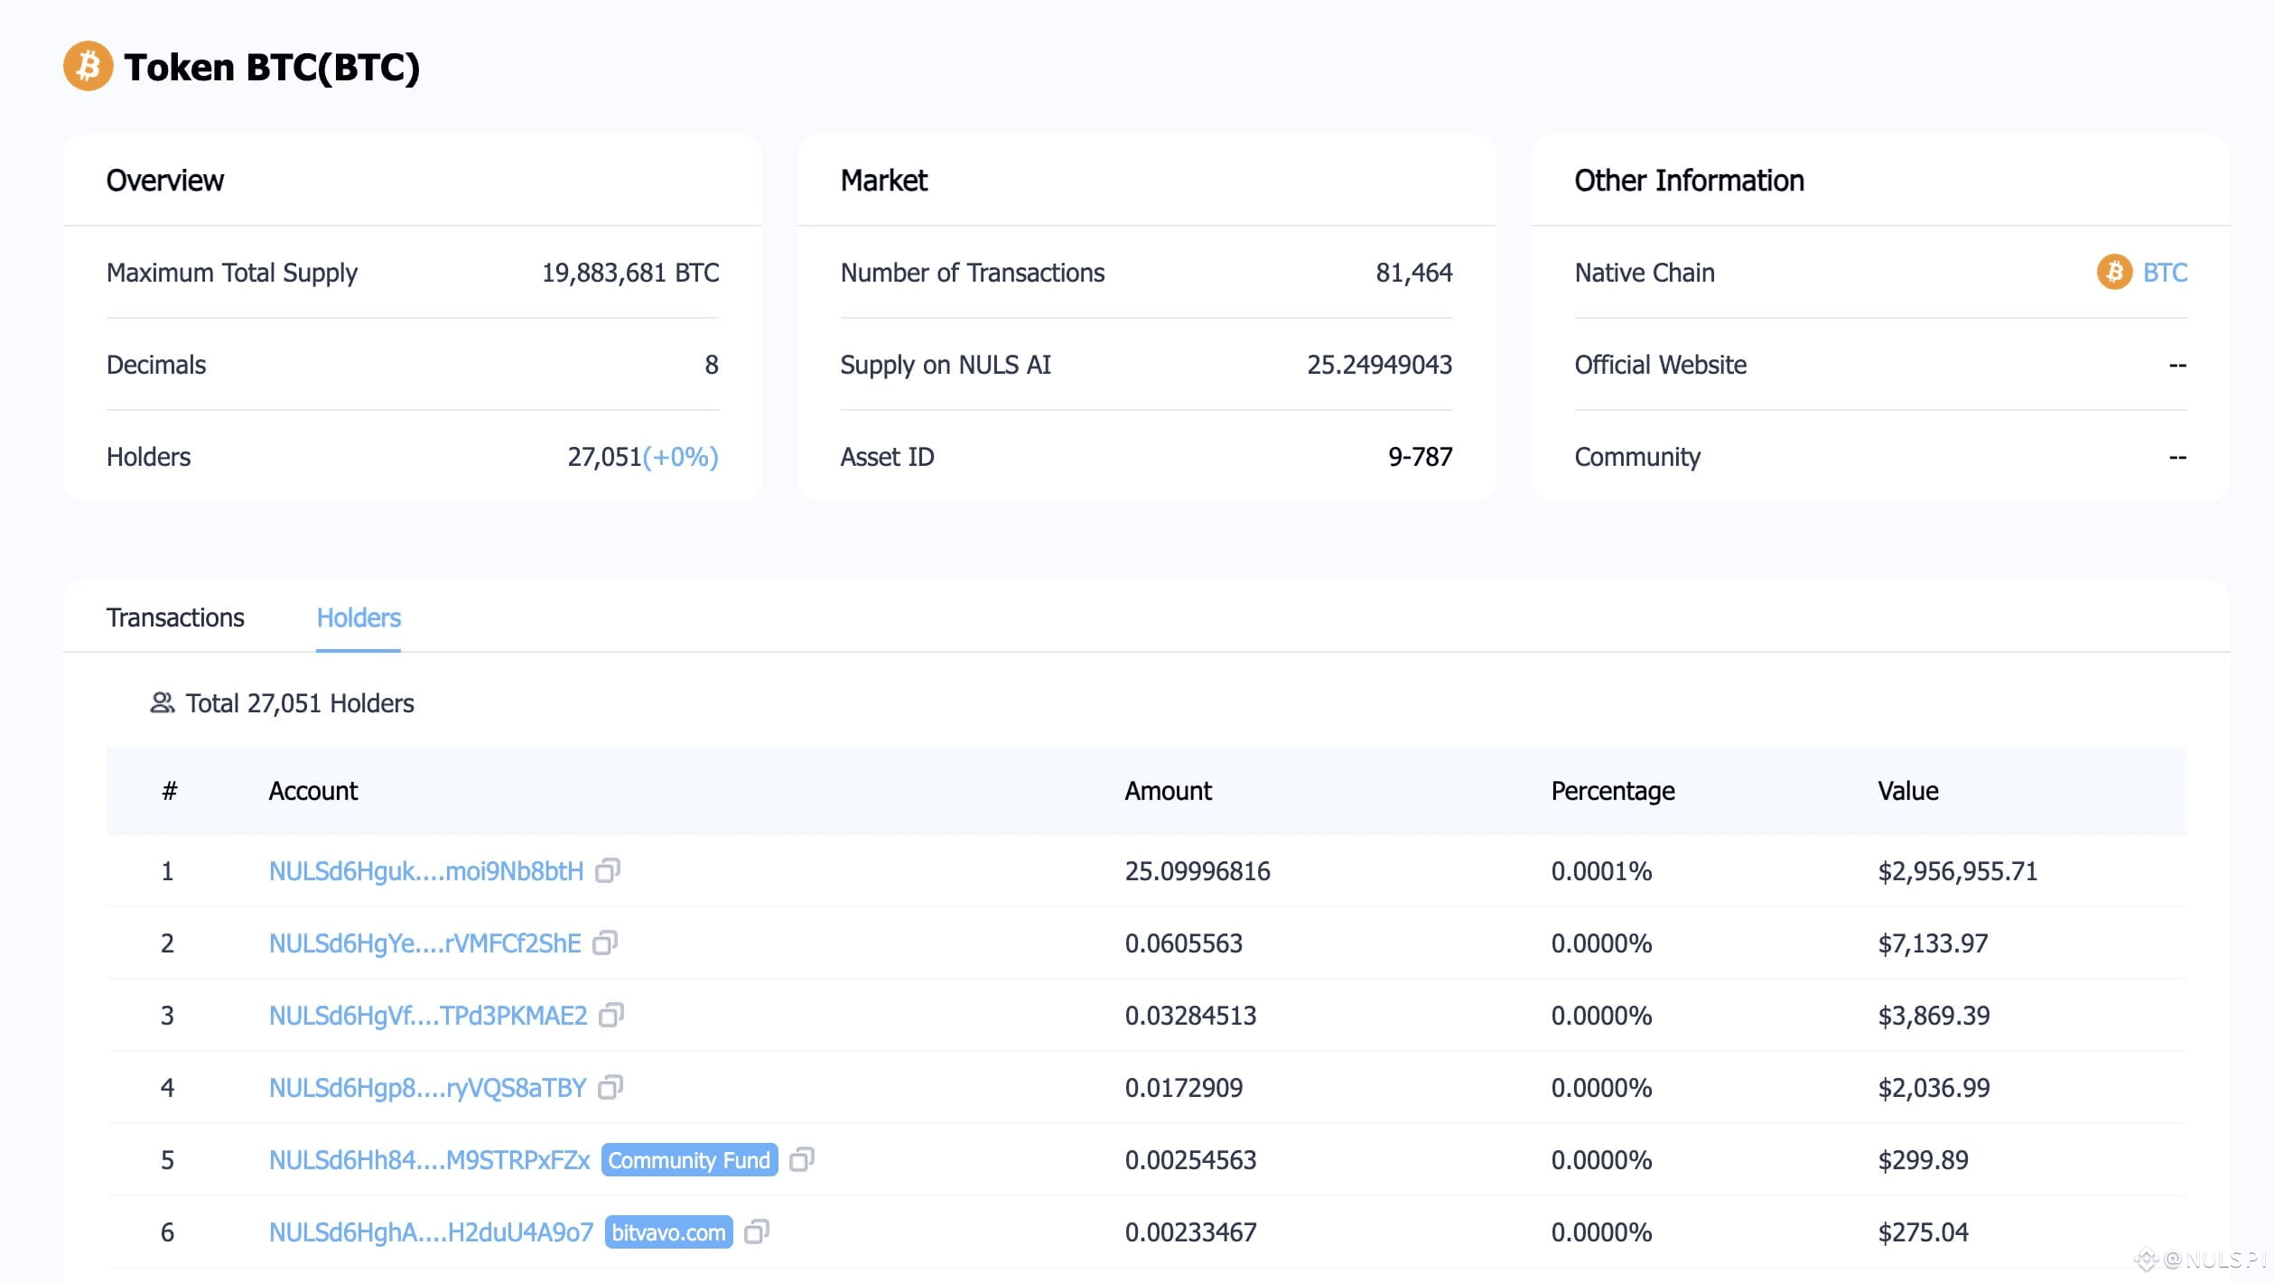Switch to the Transactions tab

pos(175,618)
